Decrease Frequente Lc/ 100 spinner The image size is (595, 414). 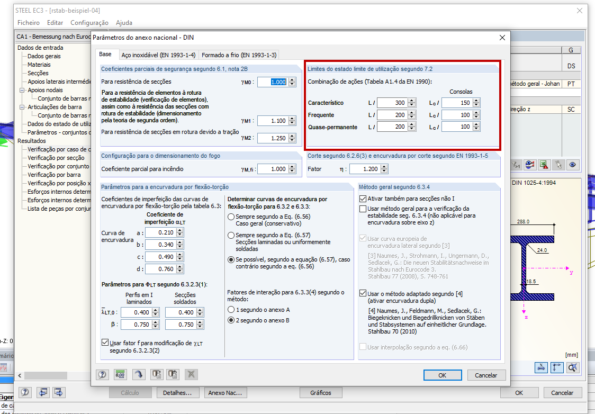476,117
